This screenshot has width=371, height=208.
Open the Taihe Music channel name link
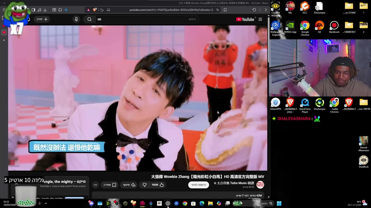pos(235,183)
